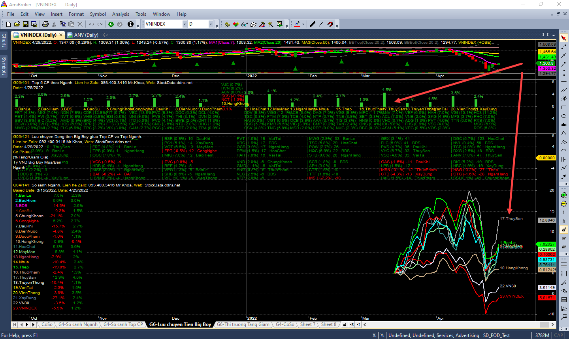This screenshot has height=339, width=569.
Task: Select the Rectangle drawing tool
Action: click(564, 107)
